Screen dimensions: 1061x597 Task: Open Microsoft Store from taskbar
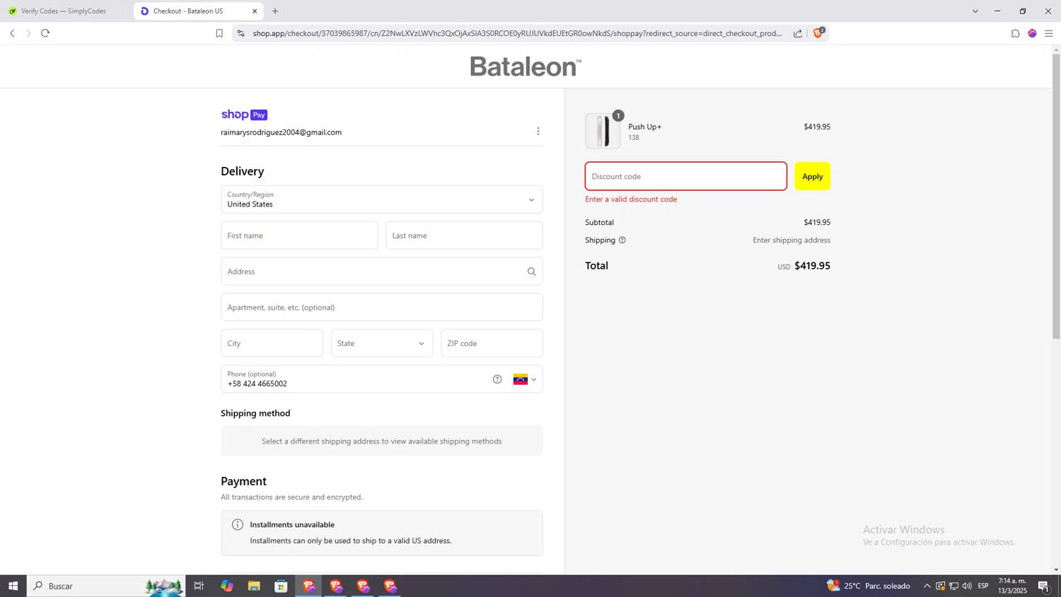coord(281,586)
